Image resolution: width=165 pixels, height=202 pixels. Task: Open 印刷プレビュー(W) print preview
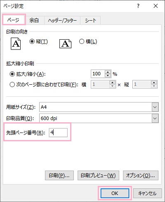coord(98,176)
